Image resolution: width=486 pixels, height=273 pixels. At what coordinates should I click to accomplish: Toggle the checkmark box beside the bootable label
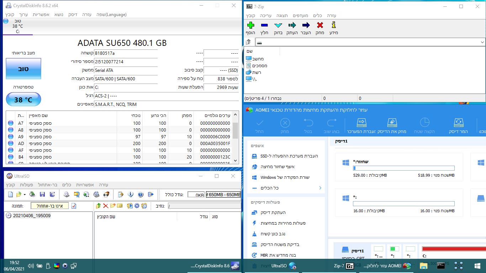point(74,206)
